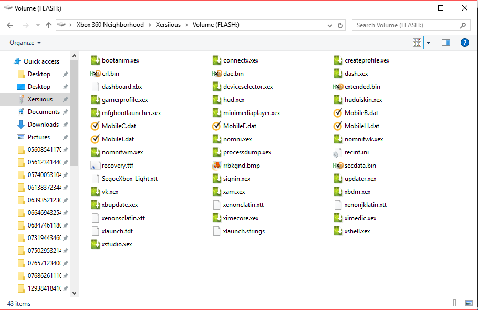Open Pictures in the navigation pane
The height and width of the screenshot is (310, 478).
point(39,137)
